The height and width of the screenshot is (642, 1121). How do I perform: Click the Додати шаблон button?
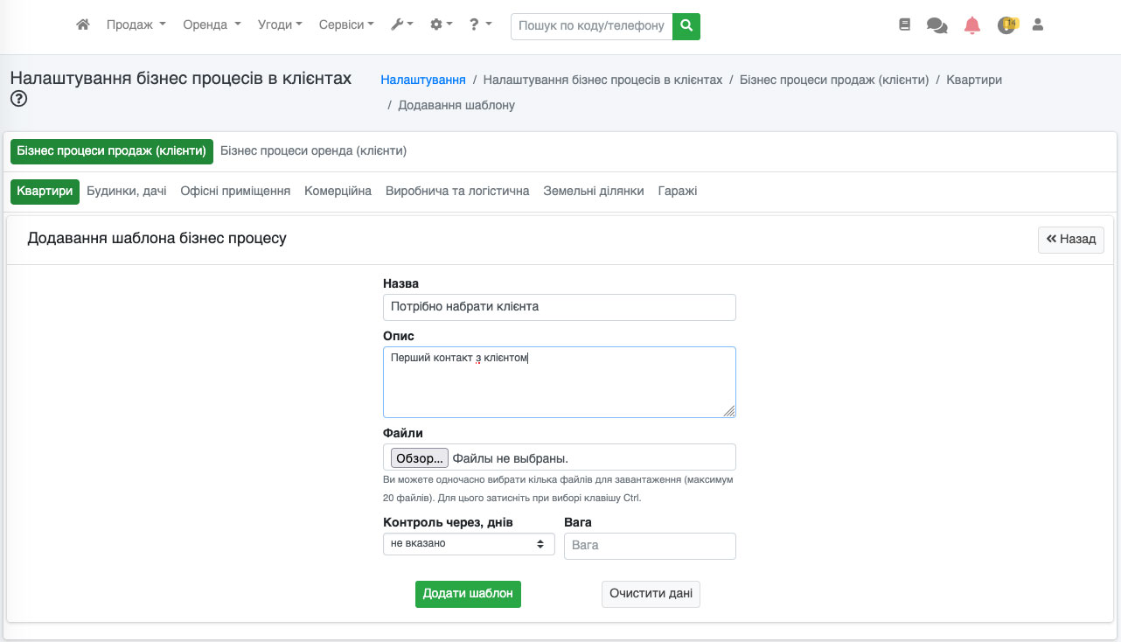pos(468,593)
